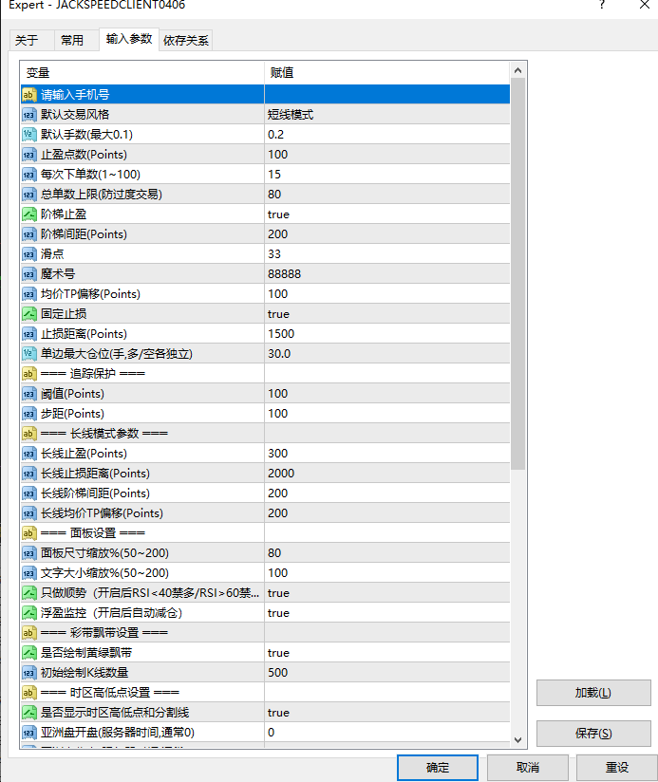
Task: Click the 加载(L) button
Action: click(x=593, y=693)
